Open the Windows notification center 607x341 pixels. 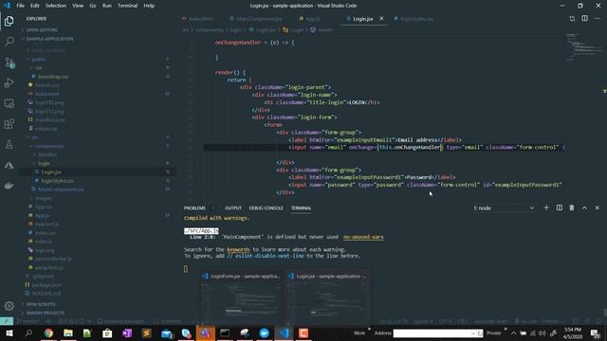coord(595,332)
